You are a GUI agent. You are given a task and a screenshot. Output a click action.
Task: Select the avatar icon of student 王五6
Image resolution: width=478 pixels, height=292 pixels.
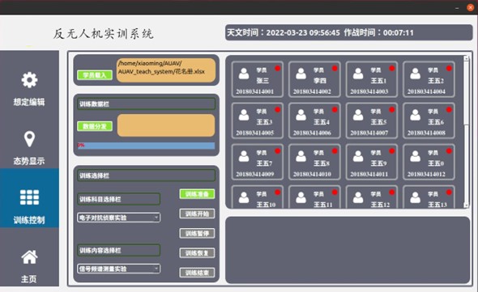click(415, 115)
